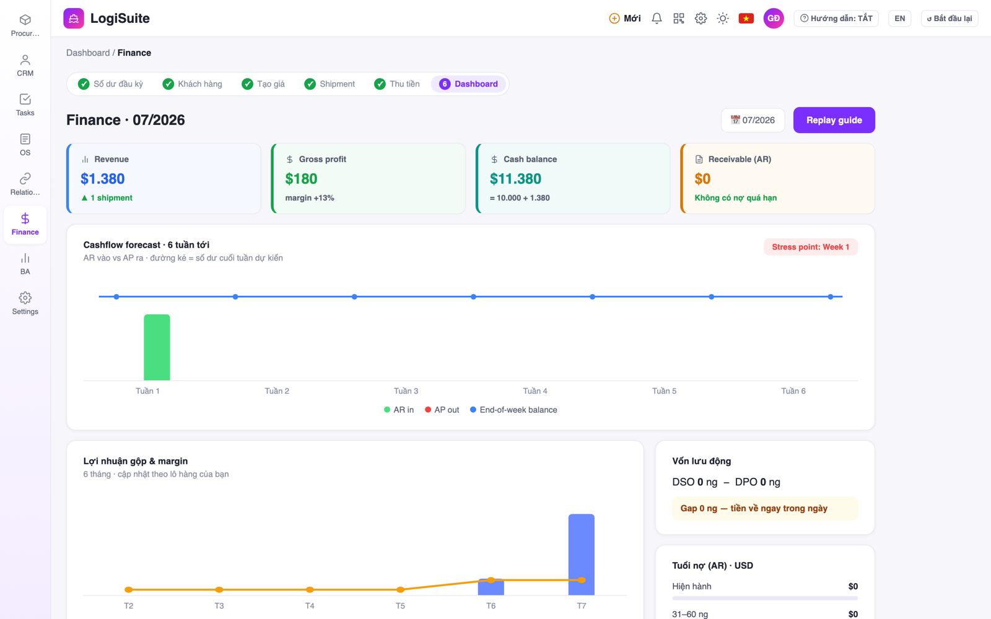Click the Replay guide button

click(834, 120)
